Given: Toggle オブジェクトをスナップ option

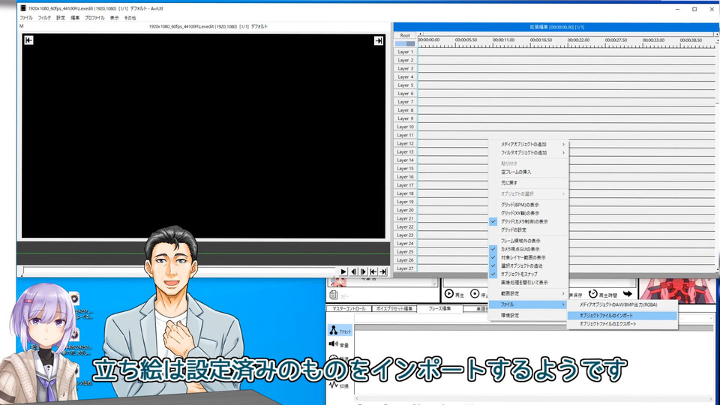Looking at the screenshot, I should coord(528,274).
